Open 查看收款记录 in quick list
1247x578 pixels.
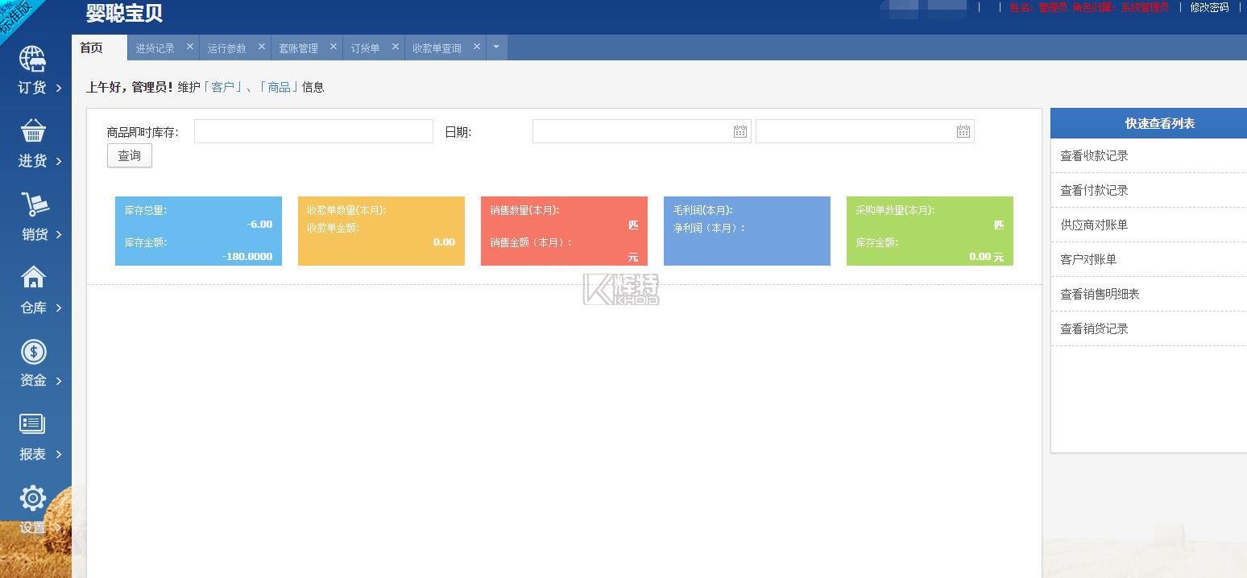point(1094,155)
